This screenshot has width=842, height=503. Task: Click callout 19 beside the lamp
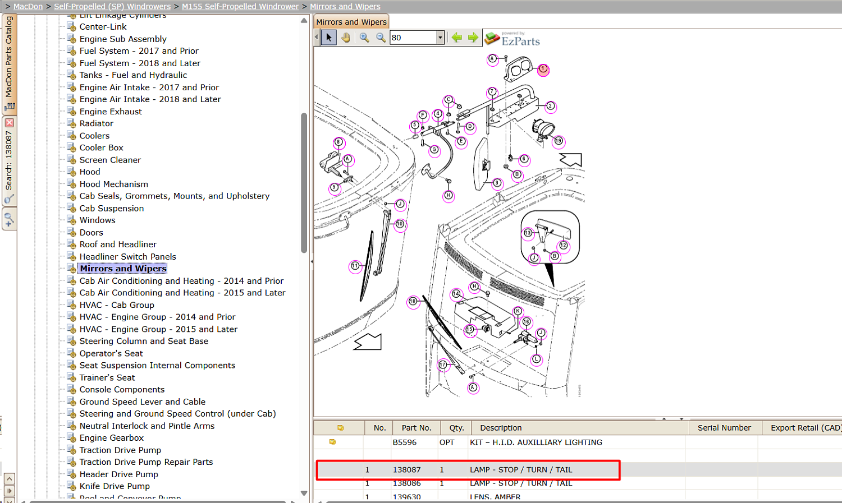click(x=559, y=141)
